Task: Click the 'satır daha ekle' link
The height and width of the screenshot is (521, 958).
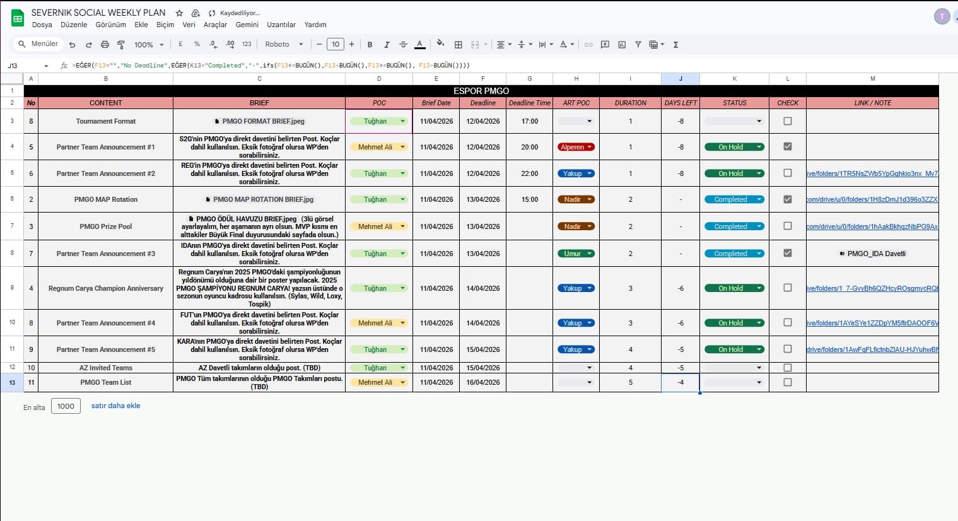Action: 115,406
